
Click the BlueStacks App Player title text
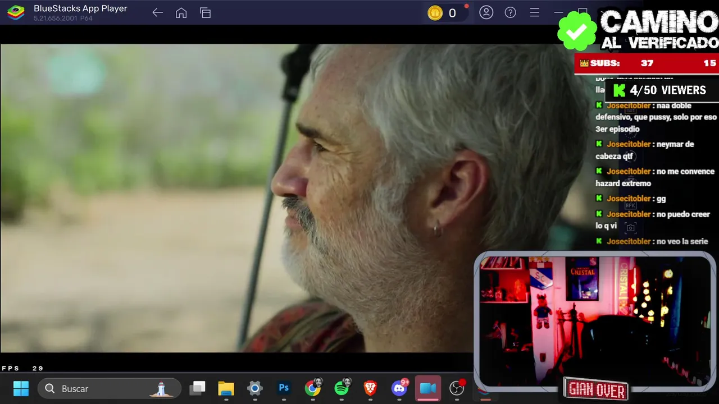[x=80, y=8]
